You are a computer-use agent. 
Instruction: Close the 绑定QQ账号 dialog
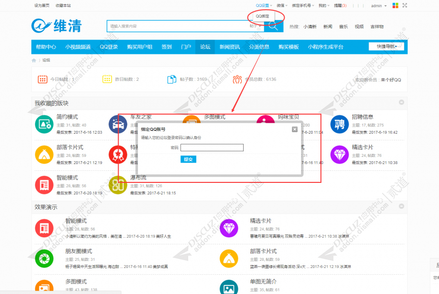click(295, 129)
